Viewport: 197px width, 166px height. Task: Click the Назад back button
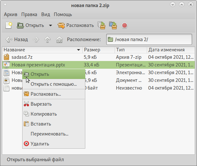17,40
